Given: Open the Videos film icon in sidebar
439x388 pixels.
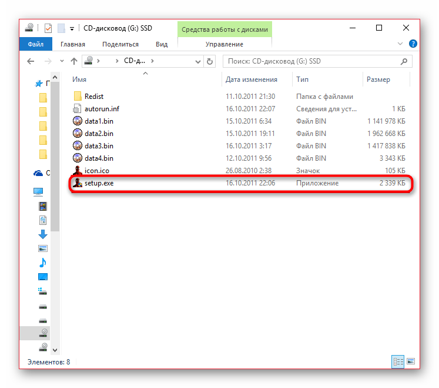Looking at the screenshot, I should [43, 206].
